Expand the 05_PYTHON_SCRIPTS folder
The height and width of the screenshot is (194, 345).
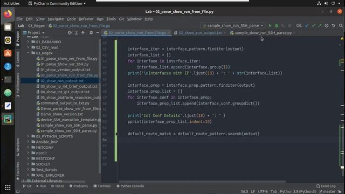click(x=28, y=136)
